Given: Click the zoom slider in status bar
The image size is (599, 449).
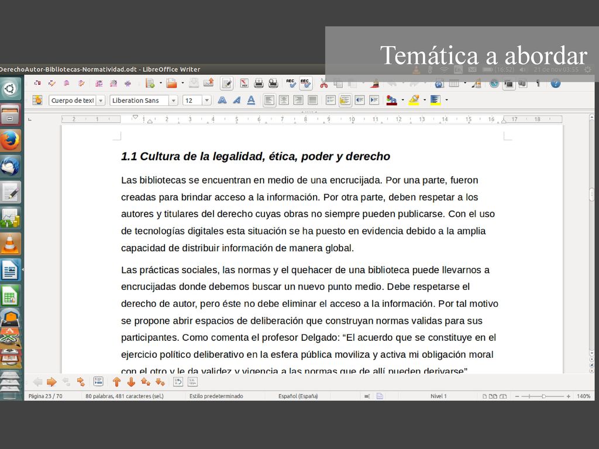Looking at the screenshot, I should point(543,396).
